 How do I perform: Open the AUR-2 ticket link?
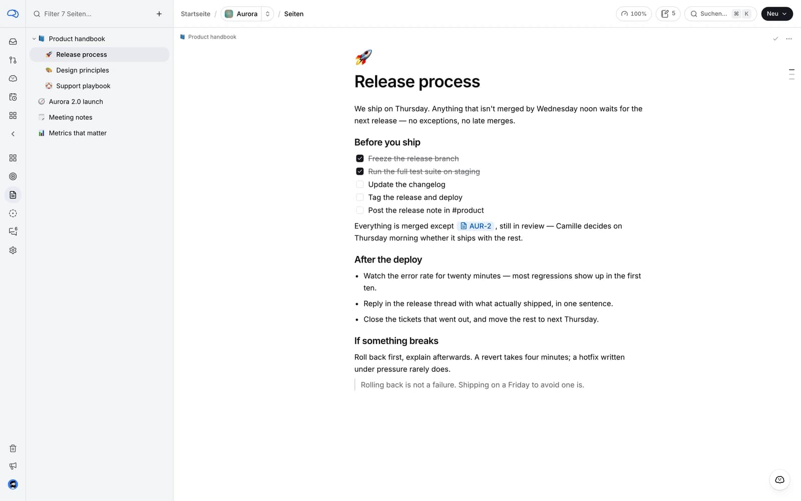click(476, 226)
